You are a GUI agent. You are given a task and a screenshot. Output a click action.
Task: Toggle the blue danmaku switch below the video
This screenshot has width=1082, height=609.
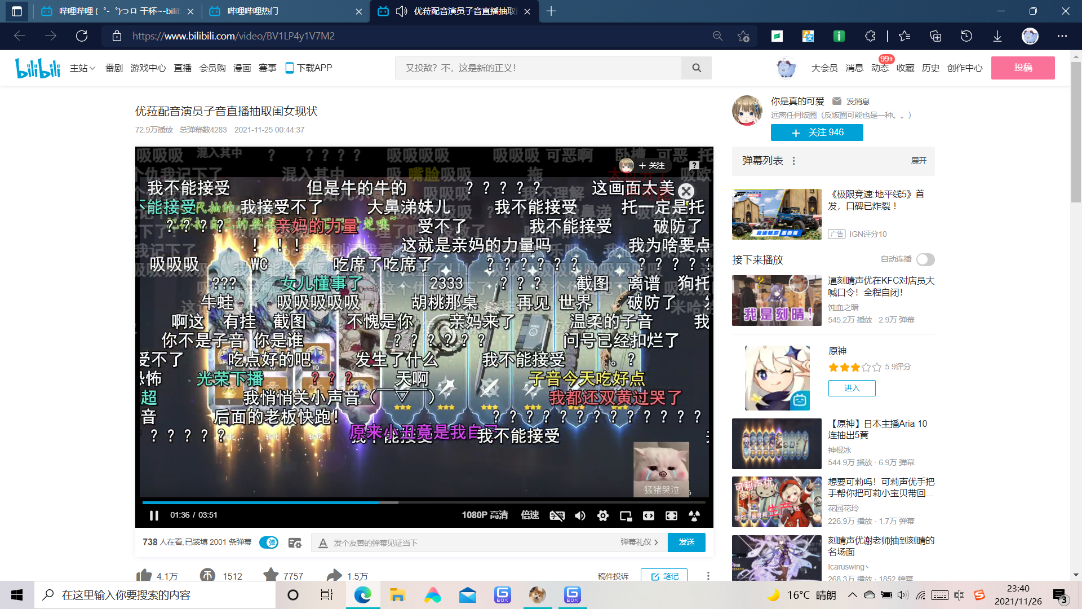coord(269,542)
